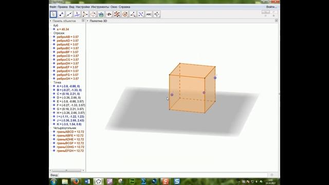The width and height of the screenshot is (329, 185).
Task: Toggle visibility of реброAB segment
Action: pos(54,37)
